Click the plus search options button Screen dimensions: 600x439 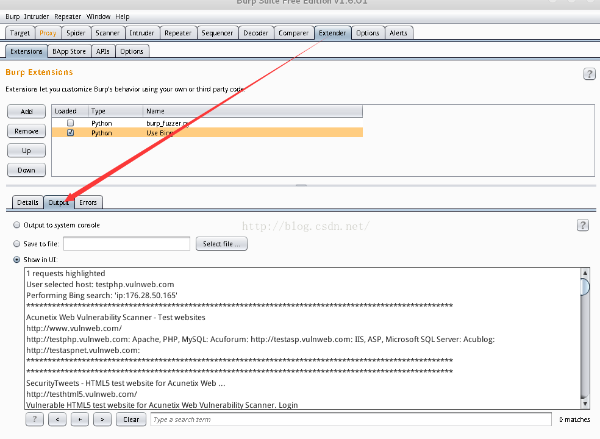point(80,419)
